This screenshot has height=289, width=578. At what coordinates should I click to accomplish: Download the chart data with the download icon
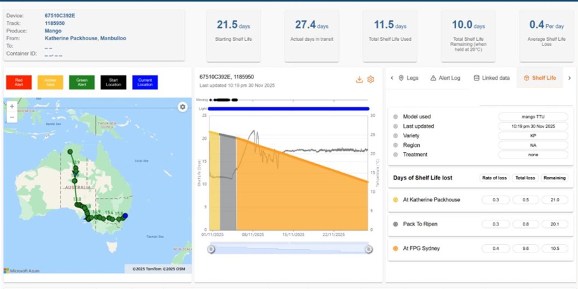(x=359, y=79)
